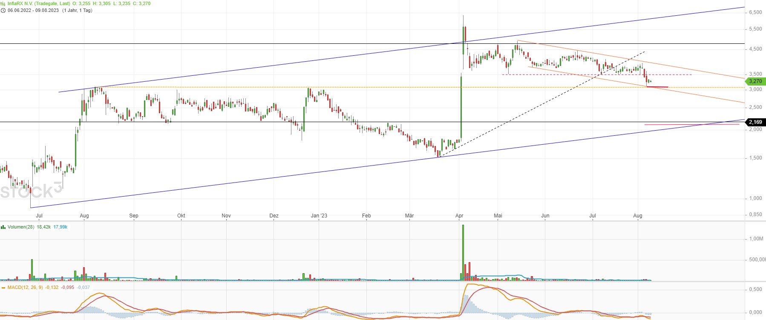Click the blue 17,99k volume average value

(x=60, y=227)
